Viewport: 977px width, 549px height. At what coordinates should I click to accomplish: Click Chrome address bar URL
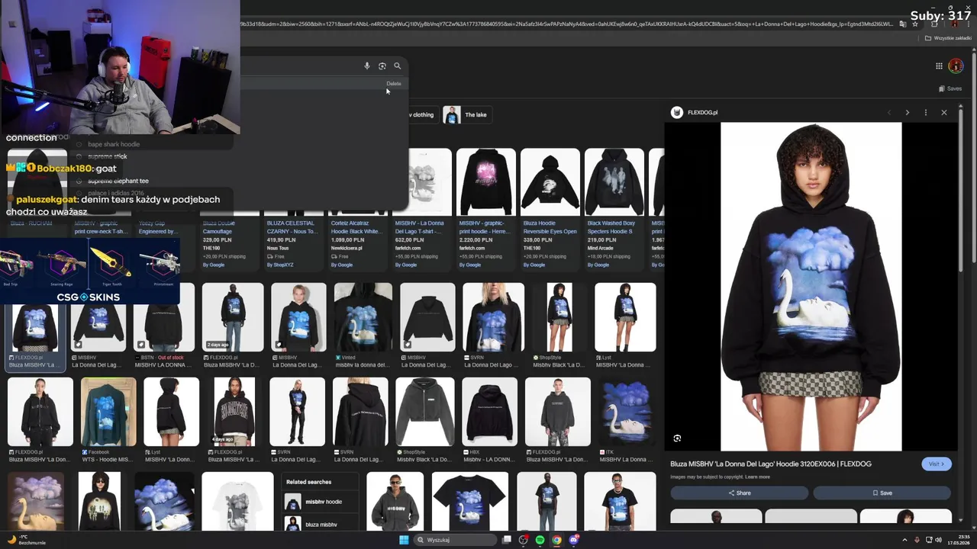pyautogui.click(x=565, y=24)
